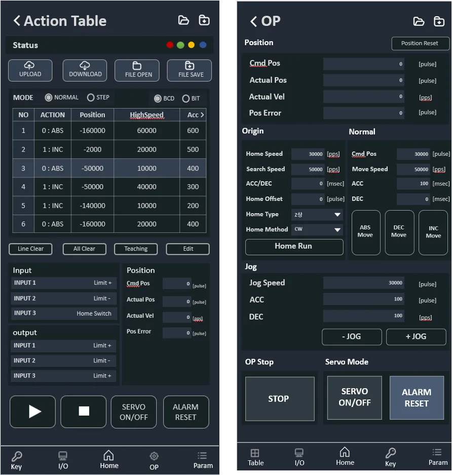Open folder icon in OP header
Viewport: 452px width, 475px height.
tap(419, 21)
